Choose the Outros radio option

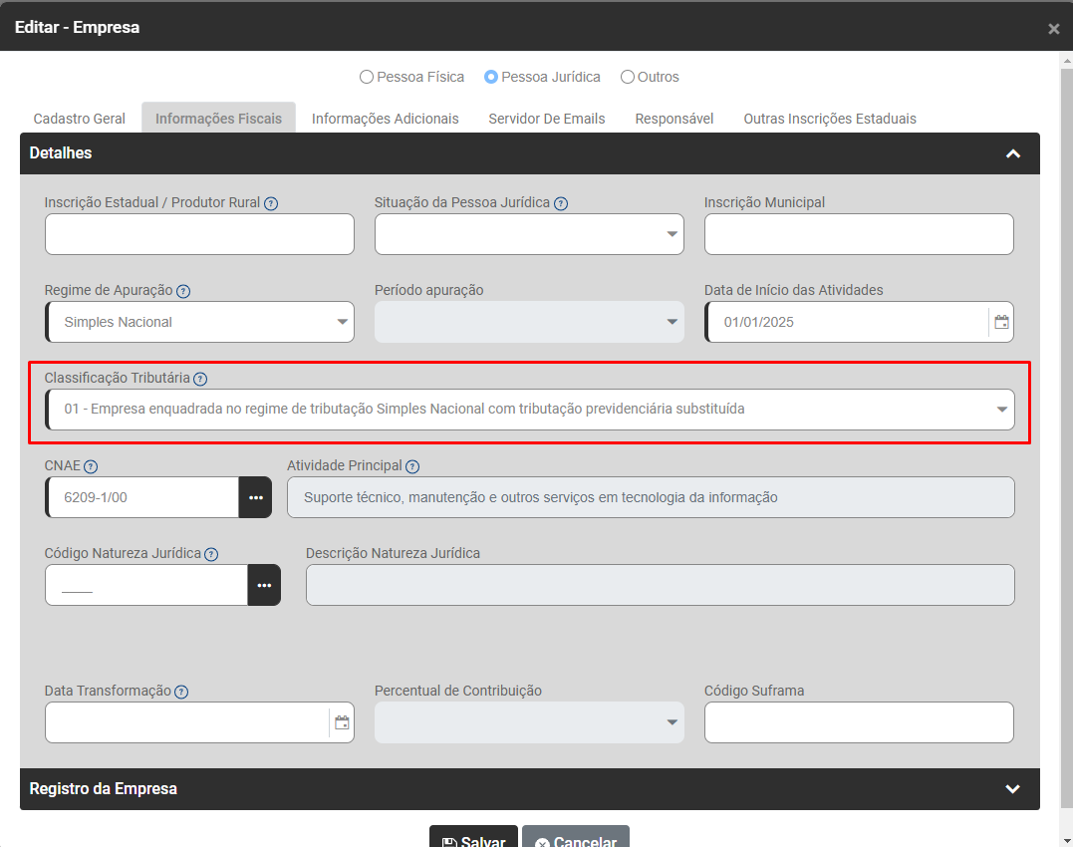pyautogui.click(x=628, y=77)
